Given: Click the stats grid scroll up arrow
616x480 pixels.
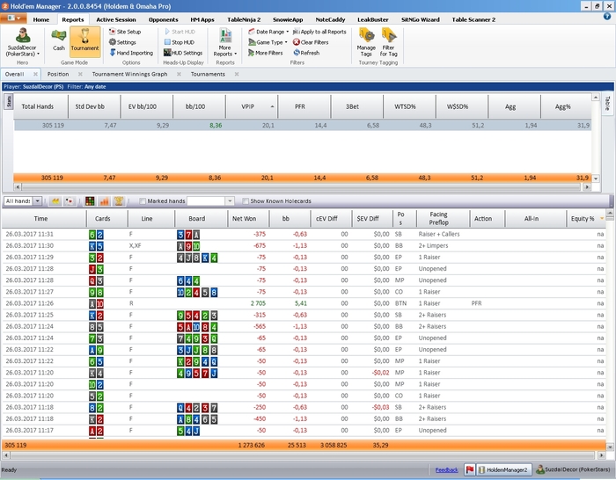Looking at the screenshot, I should [596, 98].
